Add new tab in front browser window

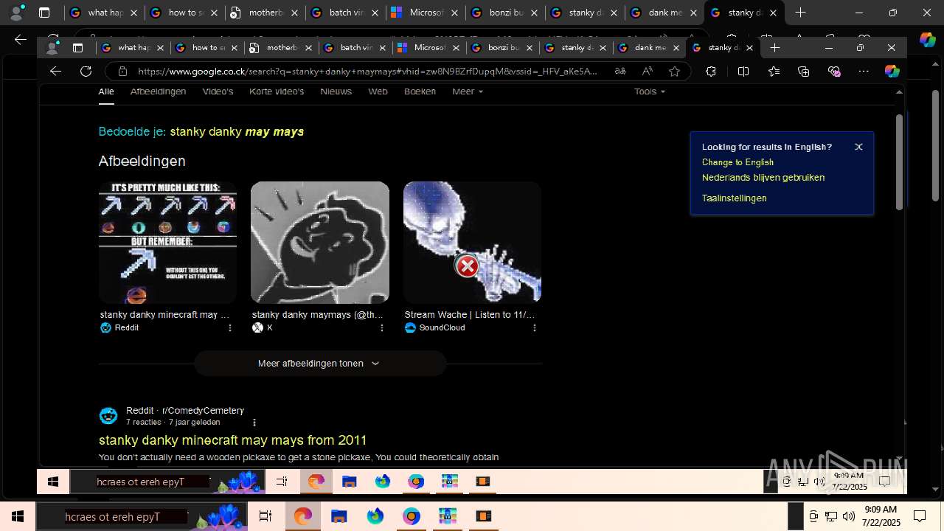pyautogui.click(x=774, y=47)
